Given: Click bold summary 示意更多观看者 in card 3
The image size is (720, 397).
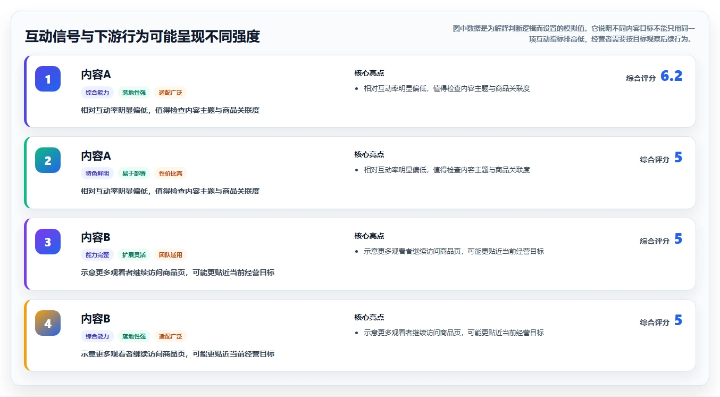Looking at the screenshot, I should (x=178, y=272).
